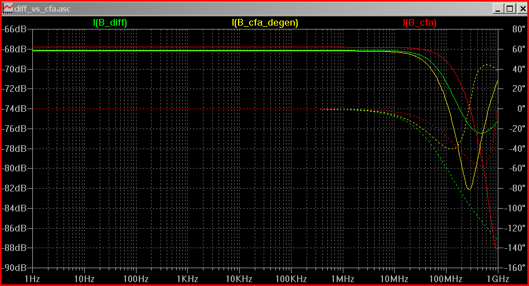
Task: Click the -70dB magnitude axis label
Action: (x=14, y=69)
